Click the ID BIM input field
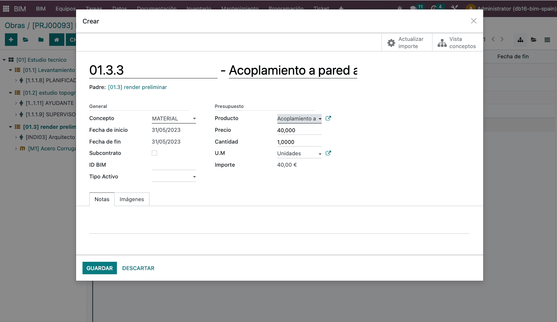The width and height of the screenshot is (557, 322). click(x=174, y=165)
